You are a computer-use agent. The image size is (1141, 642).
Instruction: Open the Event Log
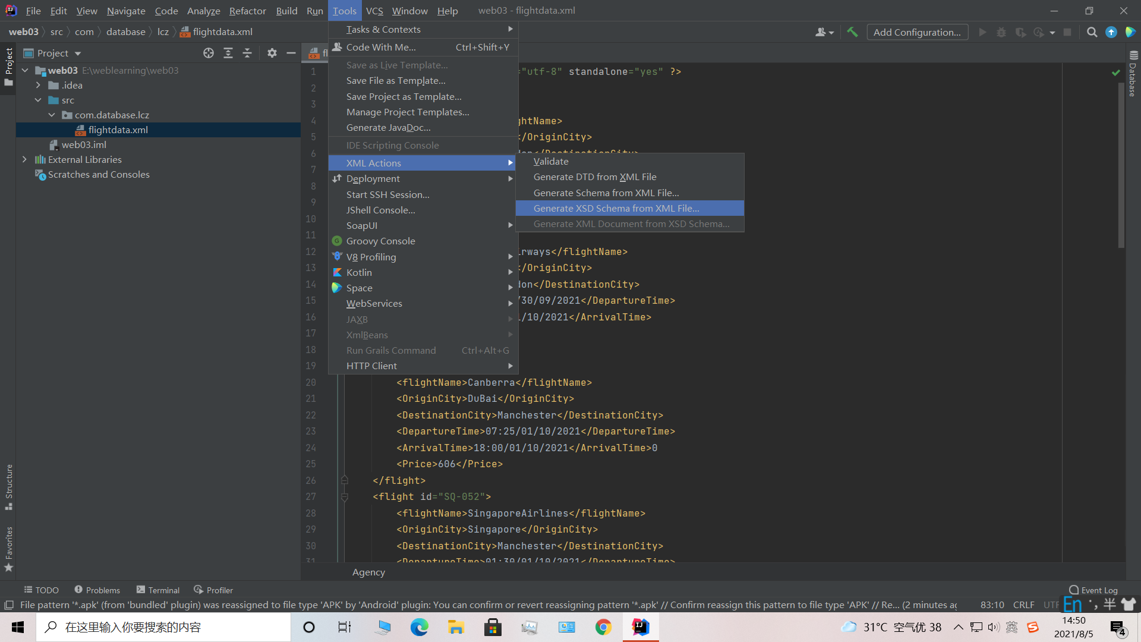[x=1093, y=590]
